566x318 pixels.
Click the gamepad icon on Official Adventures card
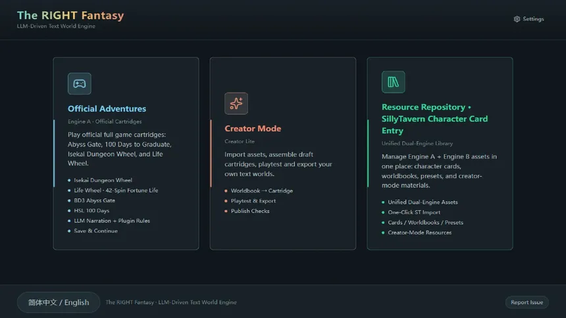click(x=80, y=83)
